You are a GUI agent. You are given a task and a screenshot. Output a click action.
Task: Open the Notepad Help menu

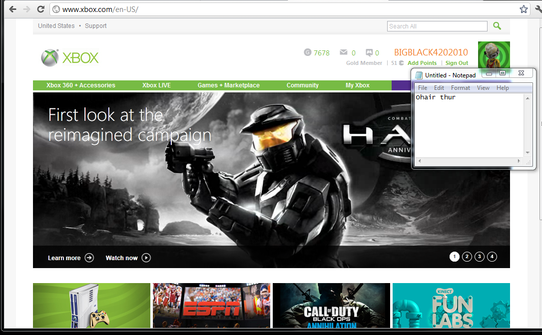(503, 88)
